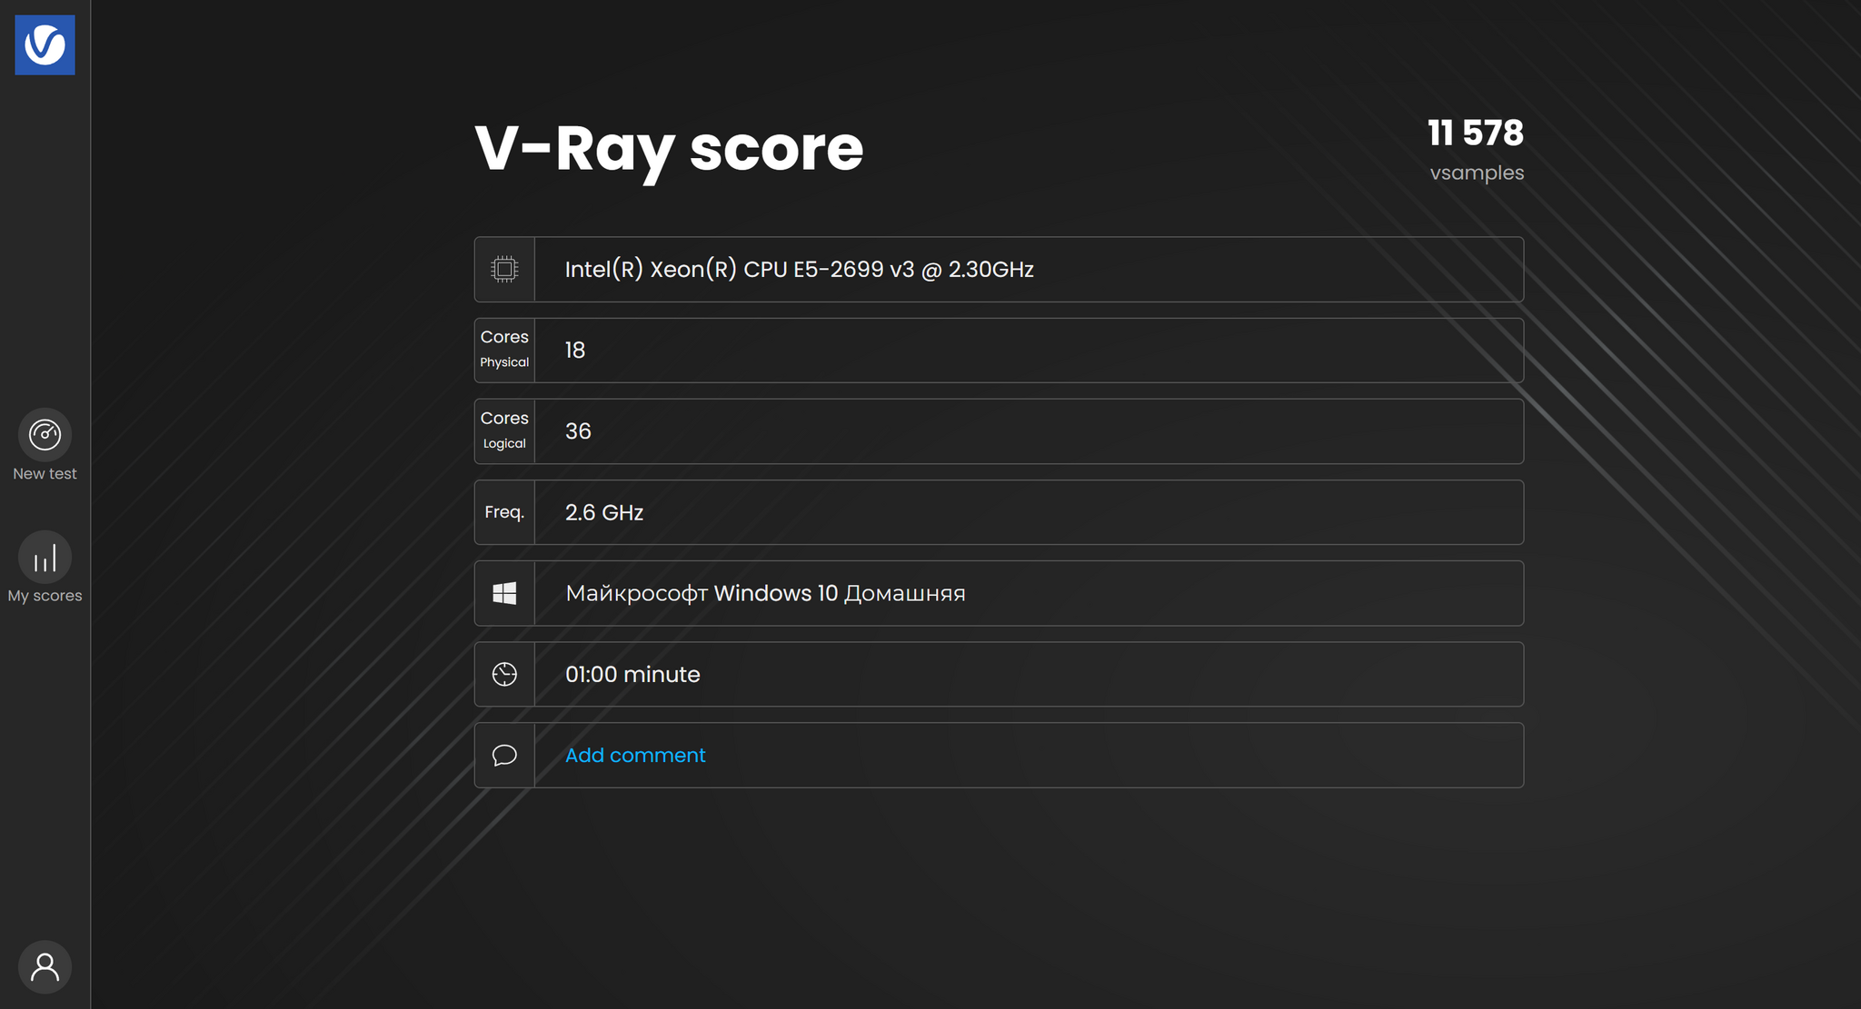Click the Freq. label cell

tap(504, 512)
